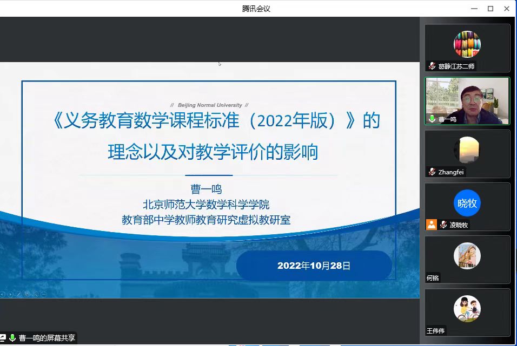Click the slide title 义务教育数学课程标准 line
Image resolution: width=517 pixels, height=346 pixels.
(x=217, y=120)
